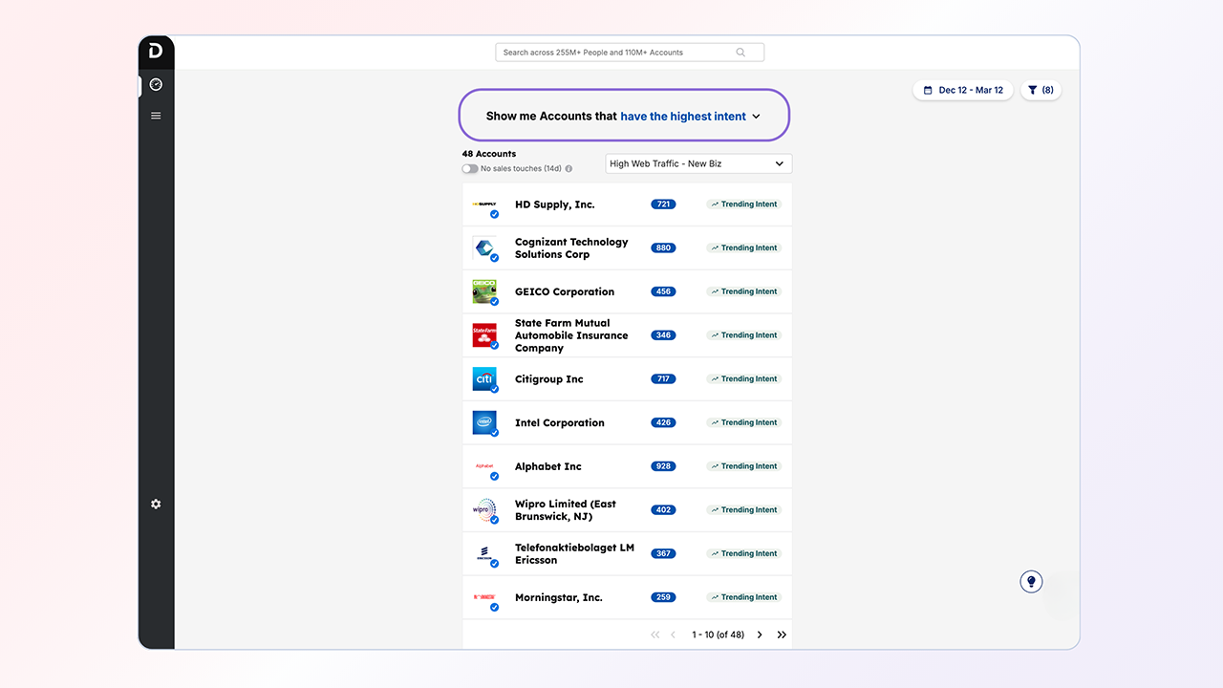The image size is (1223, 688).
Task: Open Citigroup Inc account
Action: 549,379
